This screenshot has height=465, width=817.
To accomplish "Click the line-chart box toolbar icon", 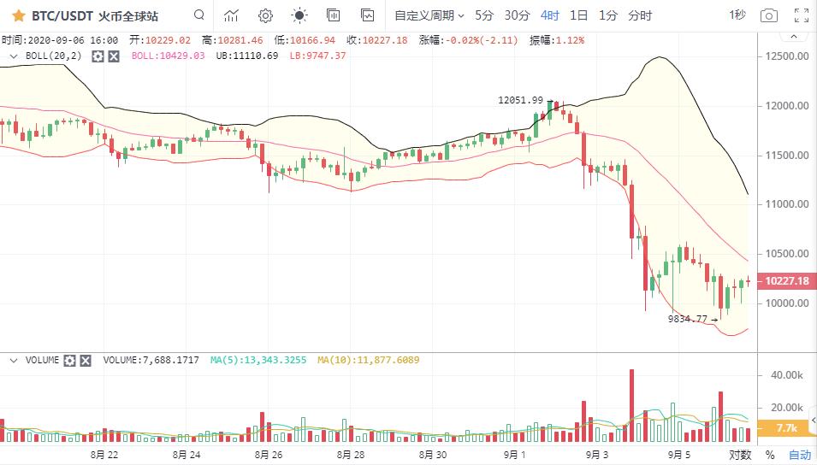I will point(368,15).
